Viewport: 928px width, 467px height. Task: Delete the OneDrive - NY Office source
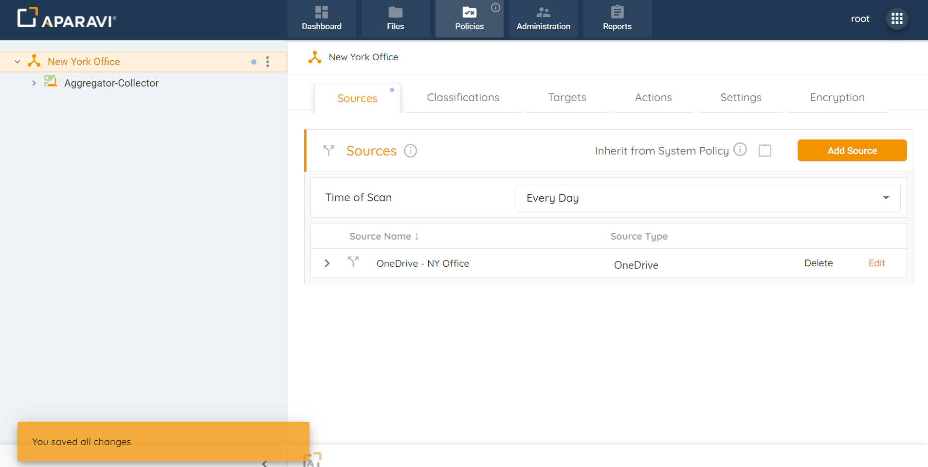[818, 263]
